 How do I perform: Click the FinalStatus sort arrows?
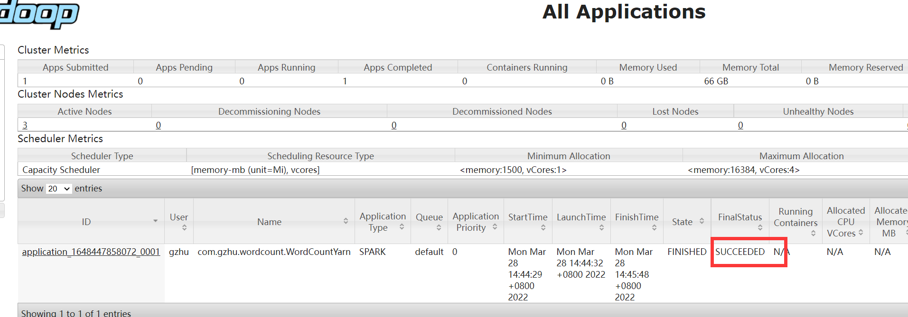click(x=760, y=227)
